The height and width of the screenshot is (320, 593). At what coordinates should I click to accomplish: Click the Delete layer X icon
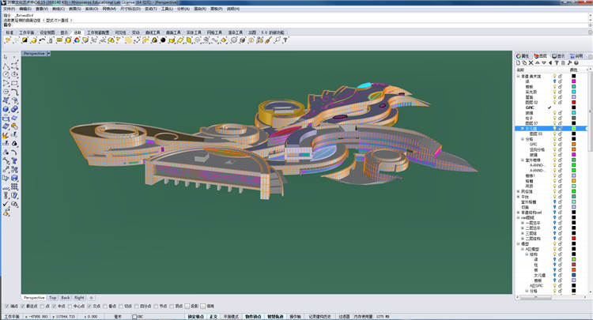[x=531, y=62]
